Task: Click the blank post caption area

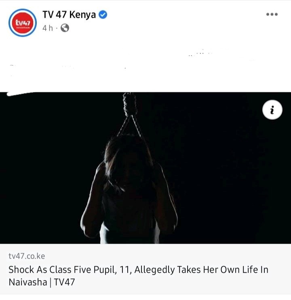Action: pos(145,64)
